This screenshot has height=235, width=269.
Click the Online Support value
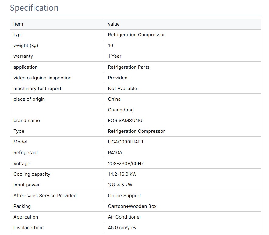pyautogui.click(x=124, y=196)
